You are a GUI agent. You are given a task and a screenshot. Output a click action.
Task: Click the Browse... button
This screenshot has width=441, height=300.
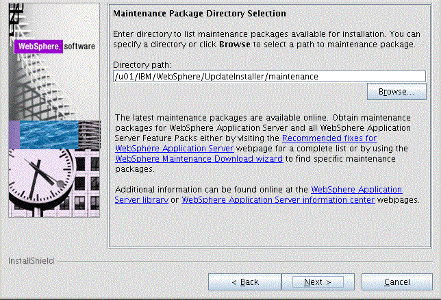[396, 92]
